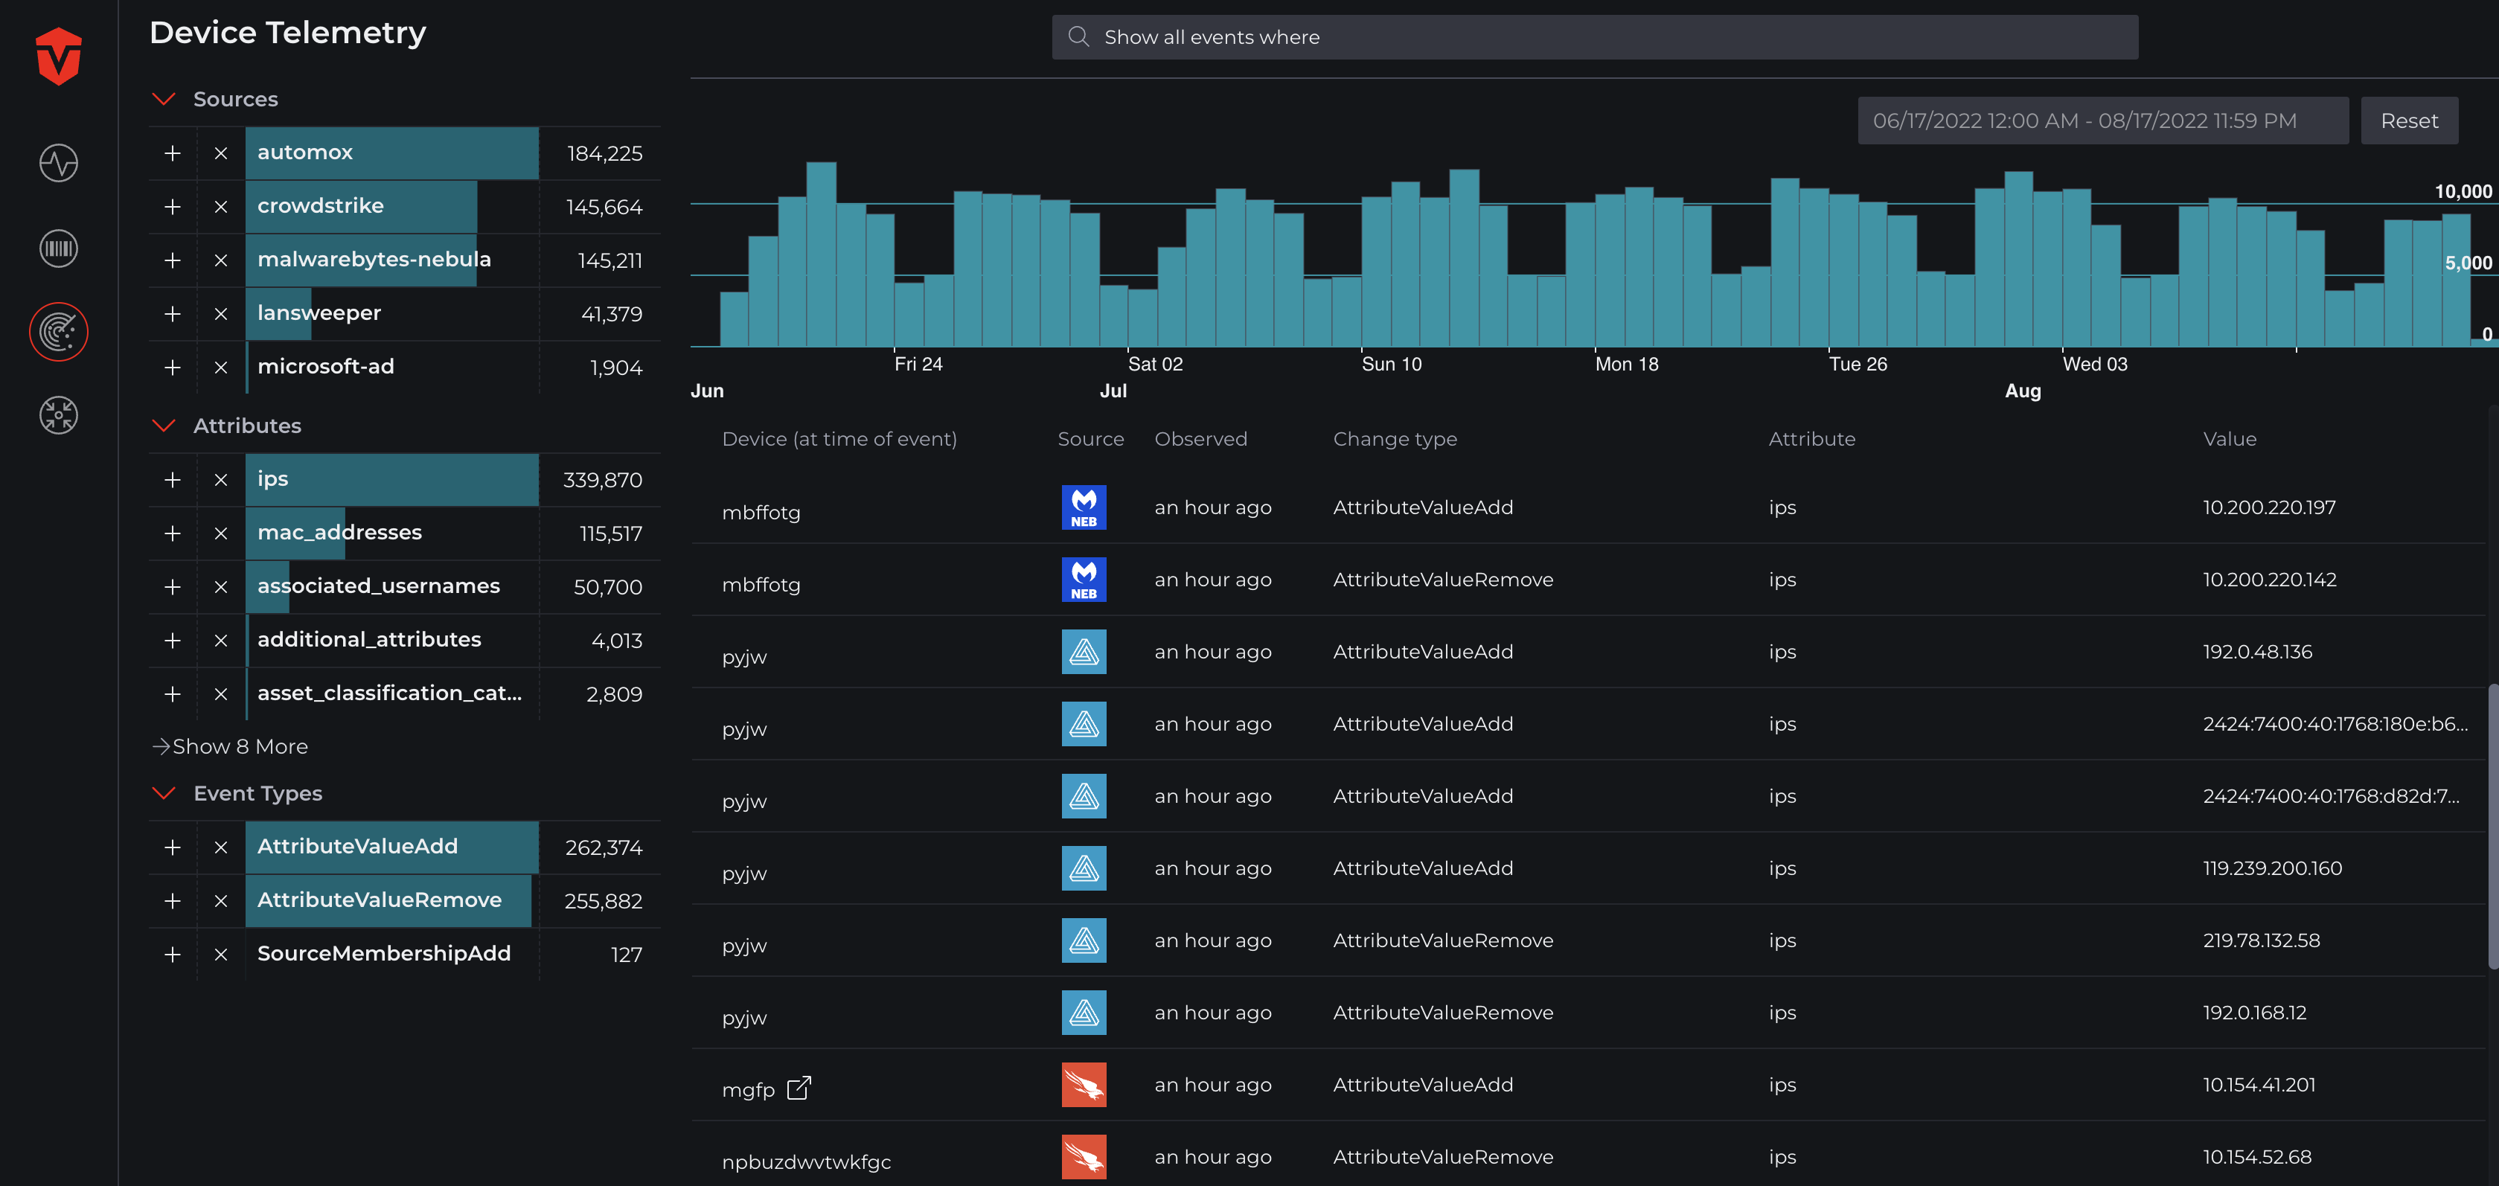Exclude lansweeper source with x icon
Image resolution: width=2499 pixels, height=1186 pixels.
click(221, 313)
